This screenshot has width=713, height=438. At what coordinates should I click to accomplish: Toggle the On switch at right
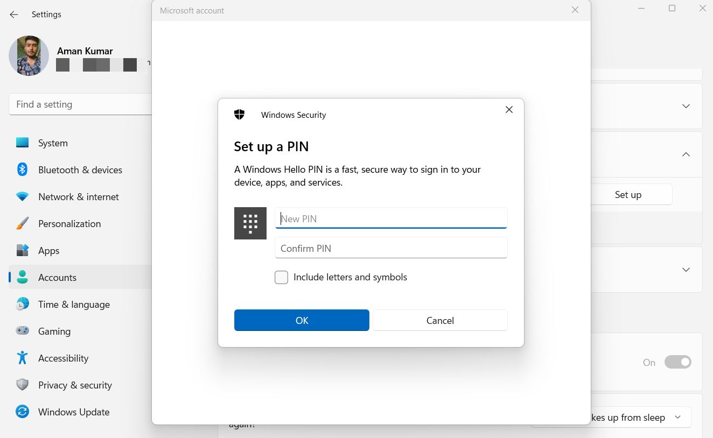tap(677, 362)
